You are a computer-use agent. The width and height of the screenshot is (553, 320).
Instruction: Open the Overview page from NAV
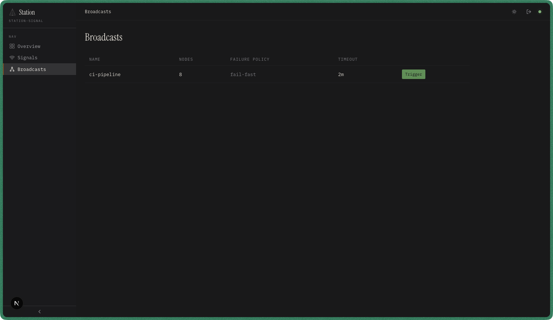pos(29,46)
